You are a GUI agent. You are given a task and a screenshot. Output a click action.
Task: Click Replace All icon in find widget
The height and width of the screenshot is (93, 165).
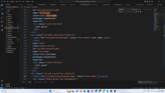(141, 12)
